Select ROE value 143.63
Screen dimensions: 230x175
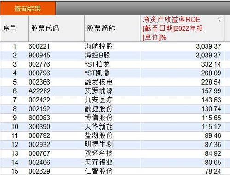211,100
